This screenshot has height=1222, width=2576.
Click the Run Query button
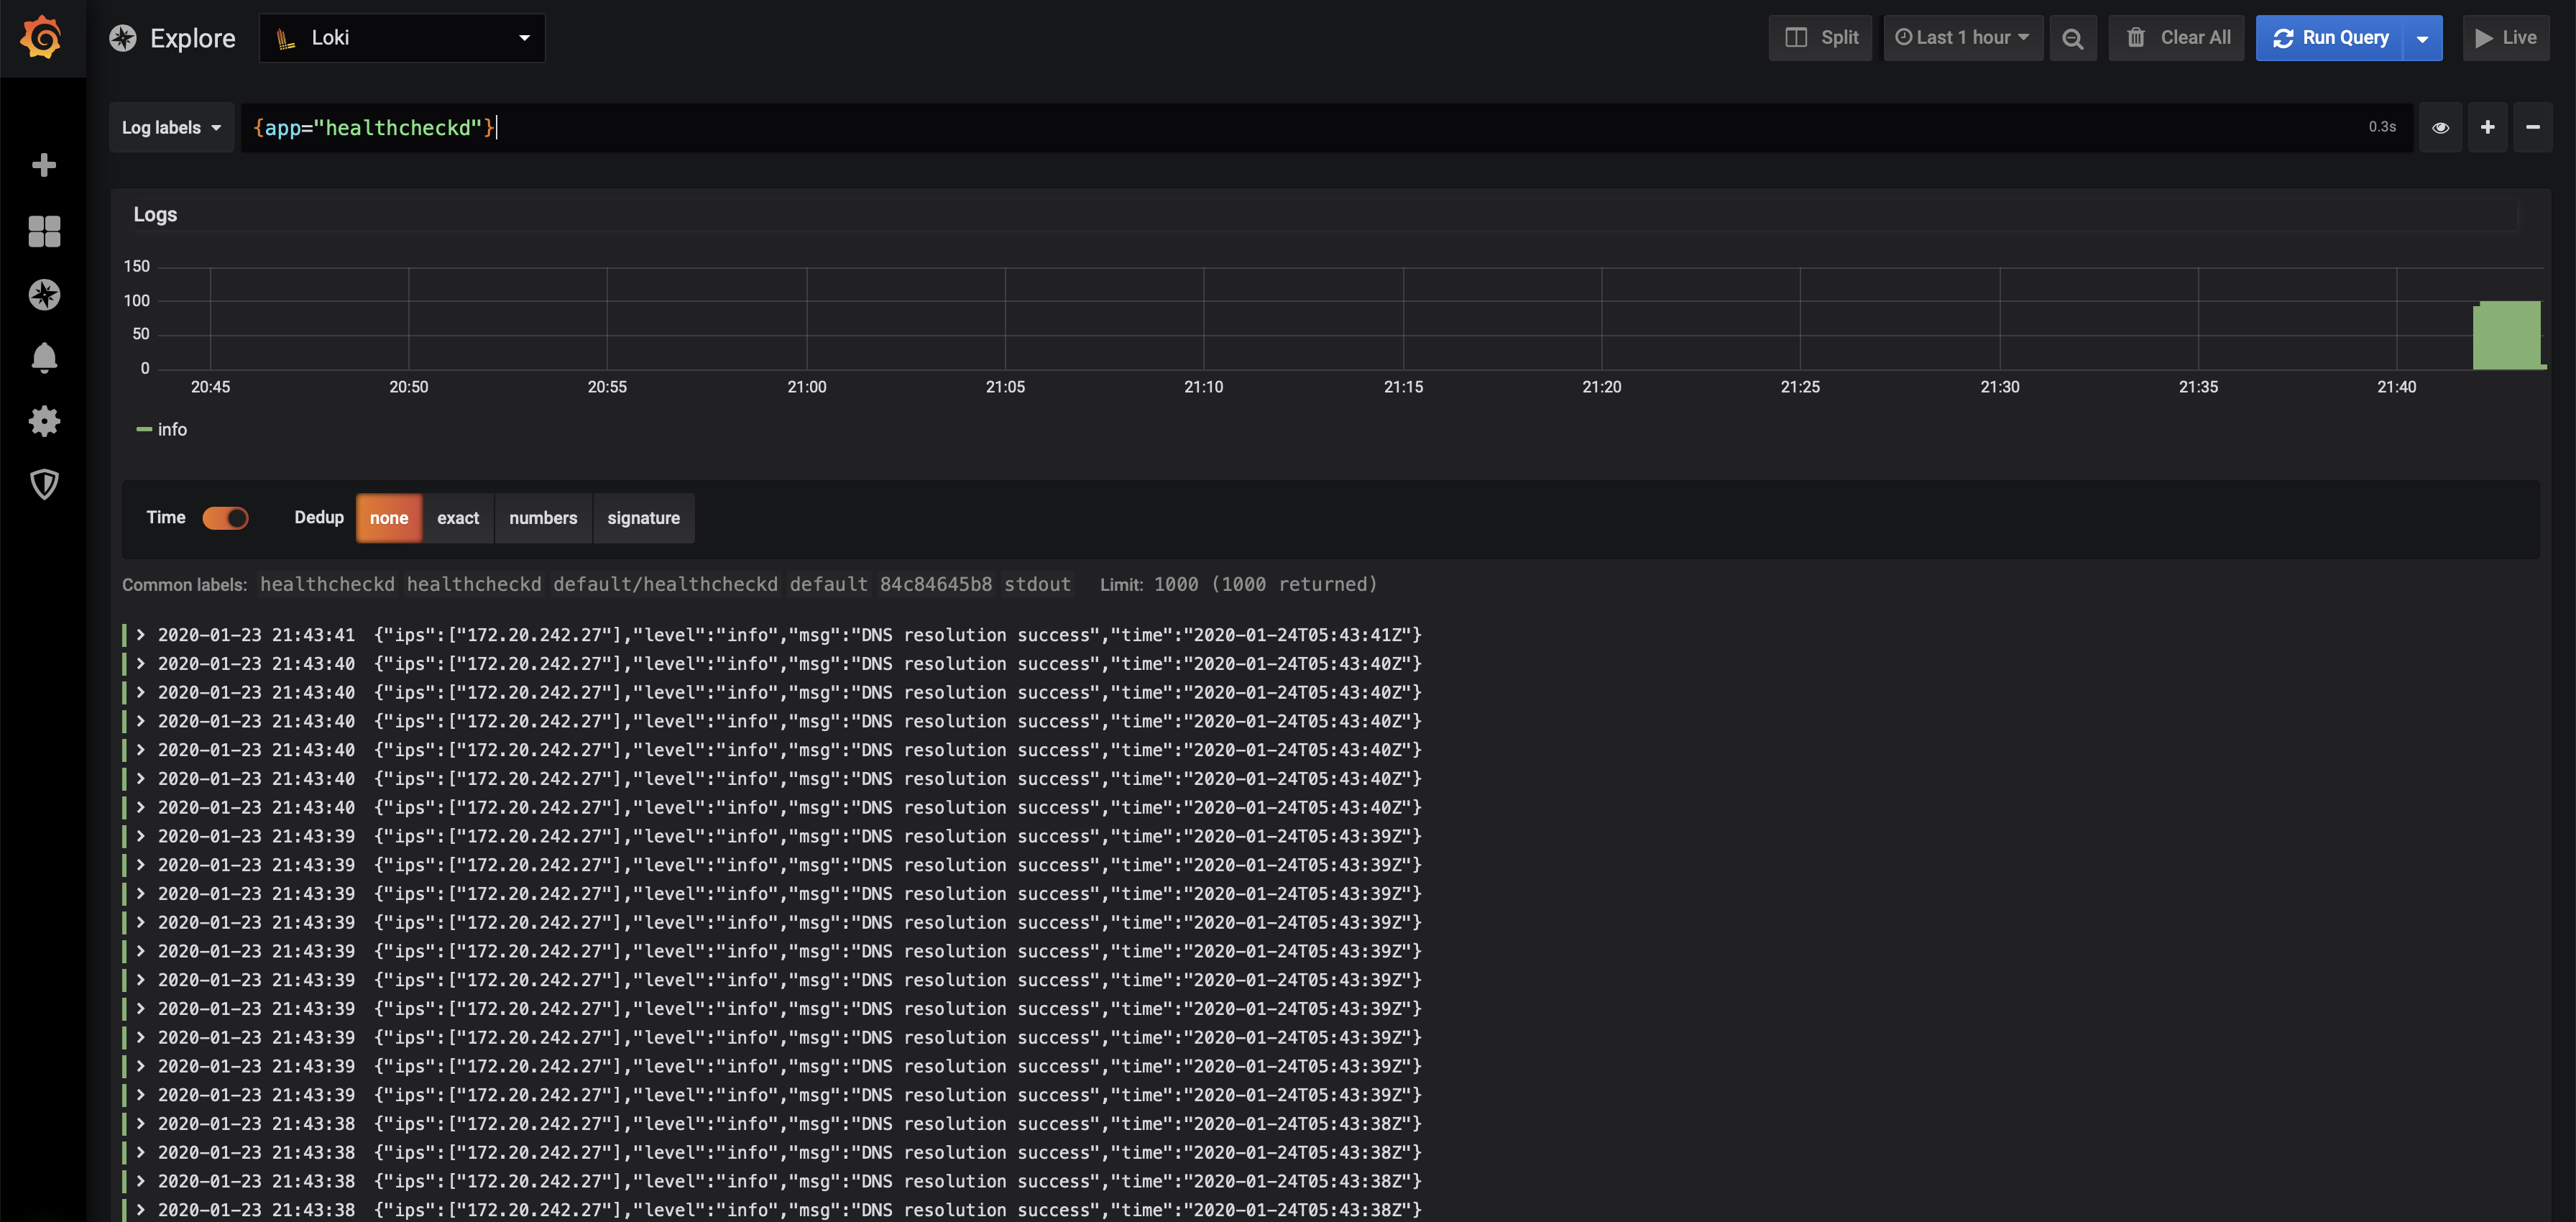point(2329,38)
